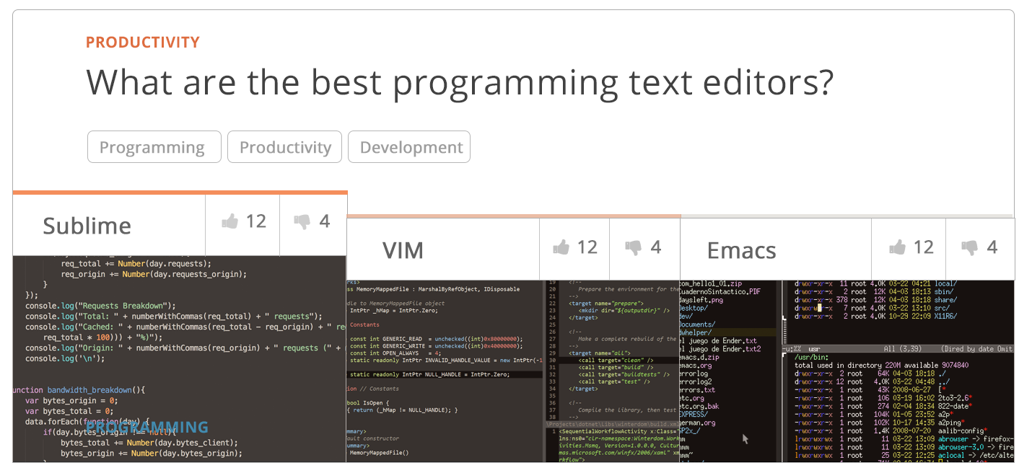
Task: Open the Sublime card title
Action: (x=87, y=226)
